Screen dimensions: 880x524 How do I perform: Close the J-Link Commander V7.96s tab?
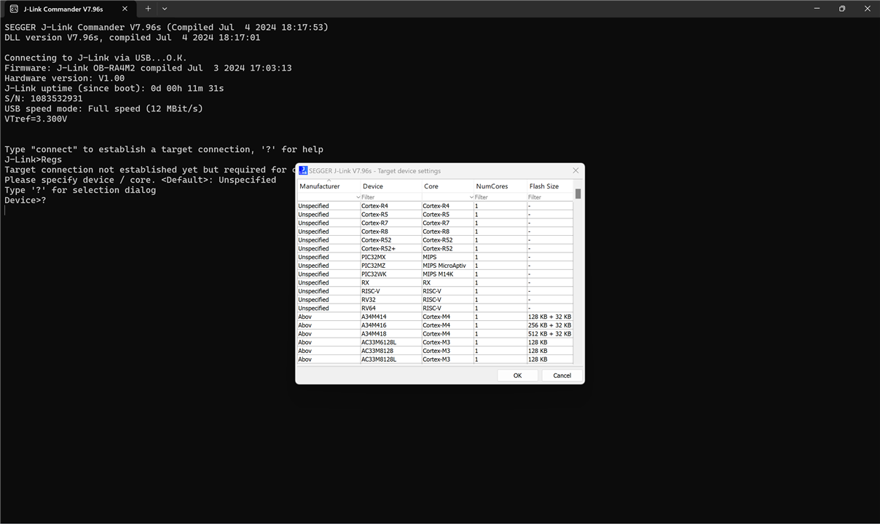(125, 9)
